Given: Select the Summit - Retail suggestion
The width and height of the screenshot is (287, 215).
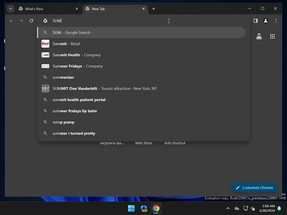Looking at the screenshot, I should coord(141,44).
